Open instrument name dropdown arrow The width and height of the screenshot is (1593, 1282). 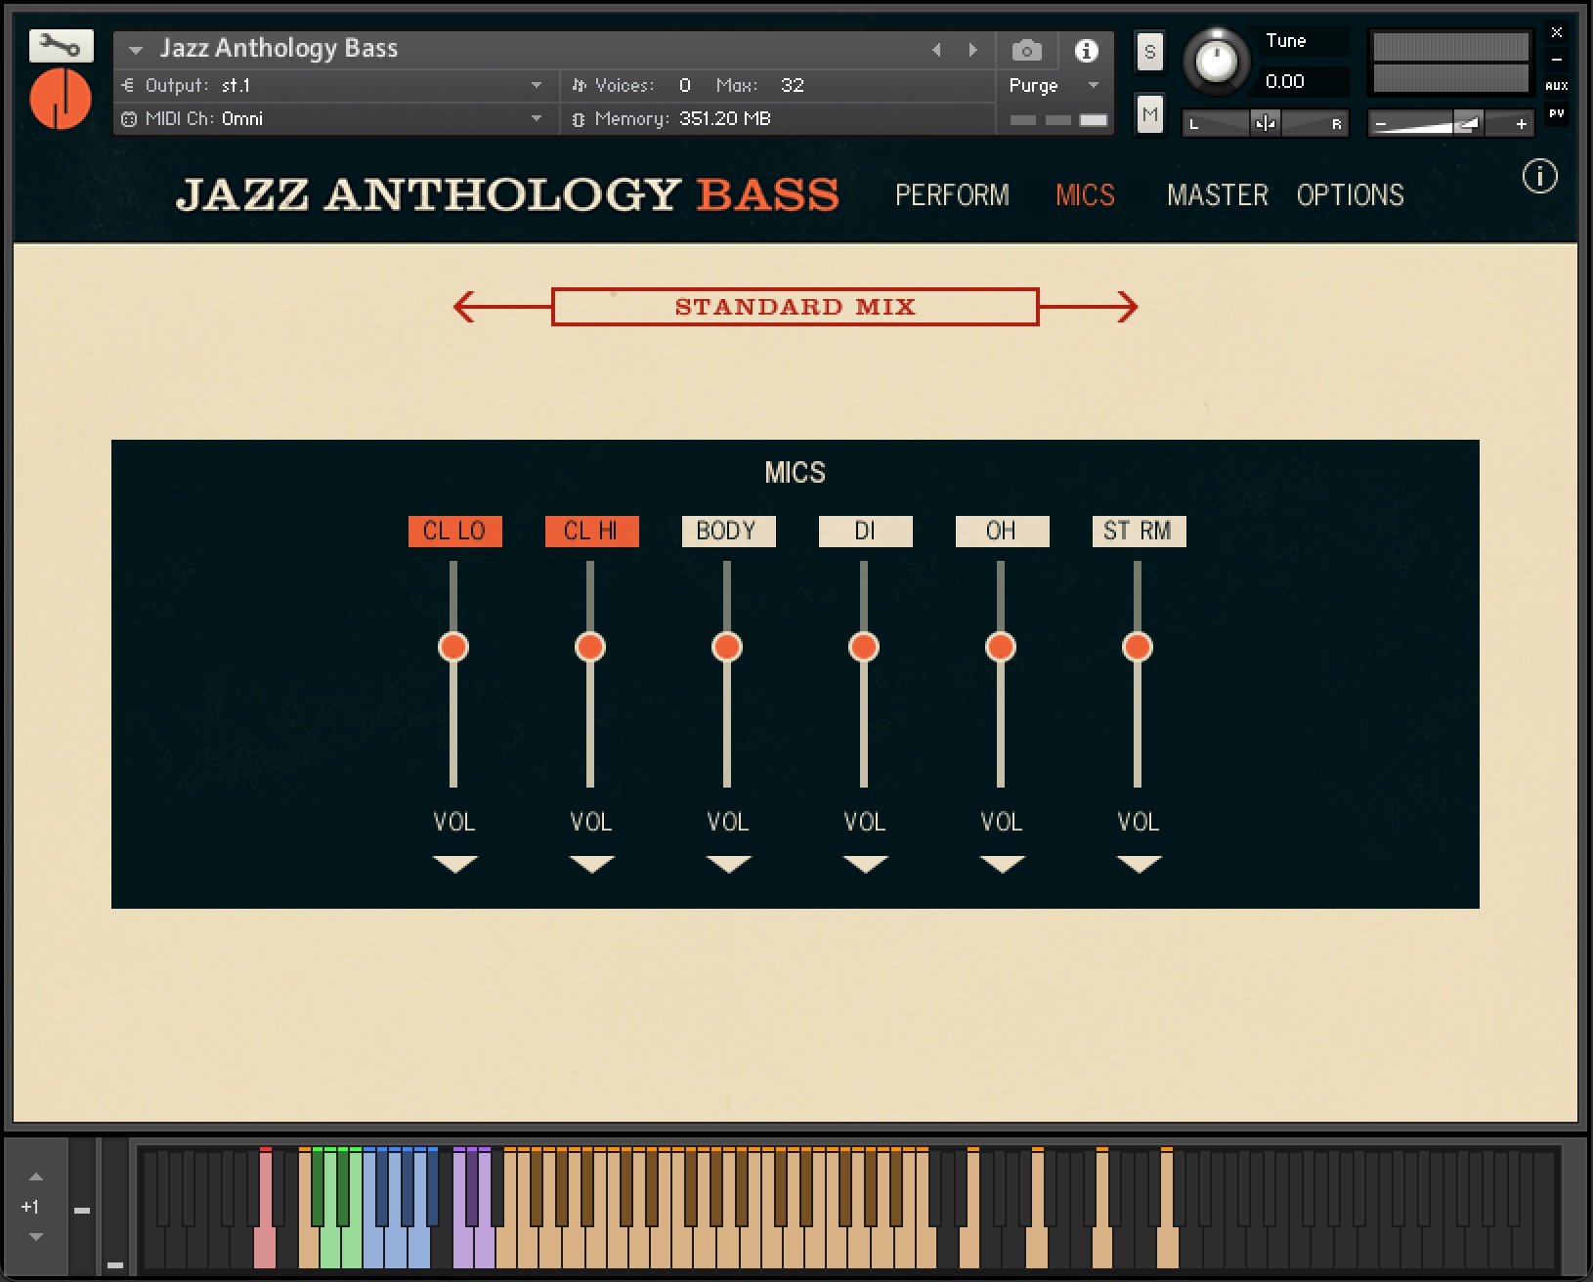click(x=136, y=50)
